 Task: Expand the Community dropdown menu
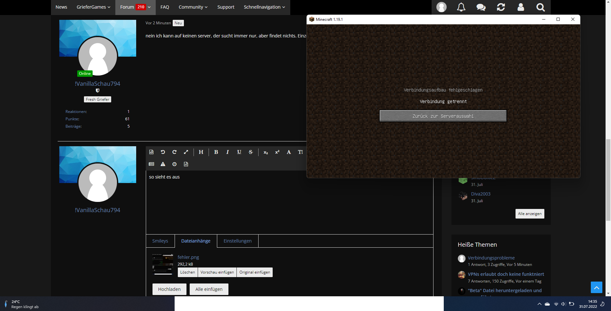pyautogui.click(x=193, y=7)
